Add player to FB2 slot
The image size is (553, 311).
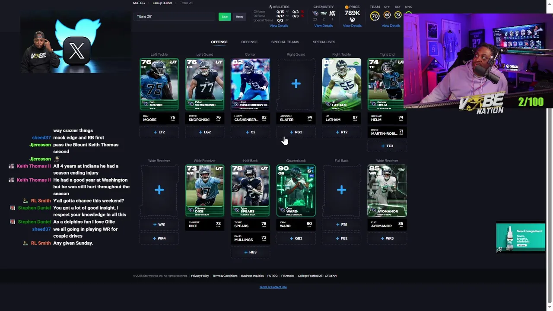point(341,238)
